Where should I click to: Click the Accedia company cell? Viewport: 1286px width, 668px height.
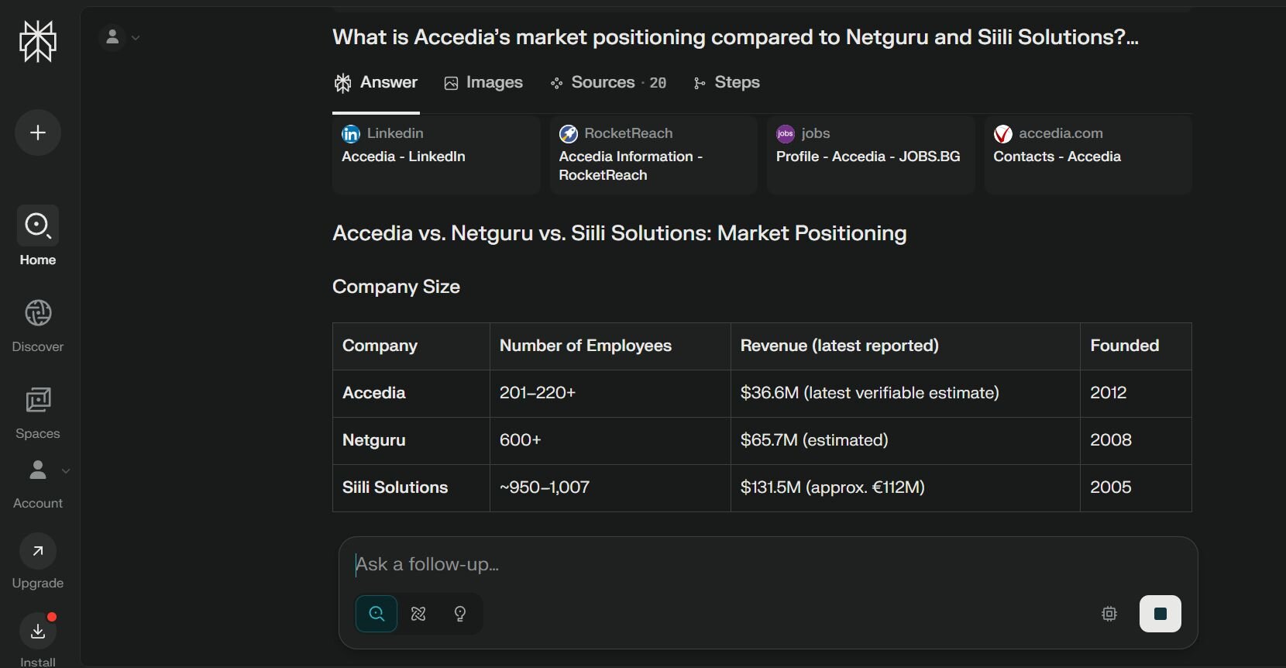pos(411,393)
